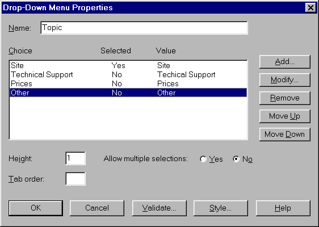
Task: Click the Move Down button
Action: click(x=284, y=134)
